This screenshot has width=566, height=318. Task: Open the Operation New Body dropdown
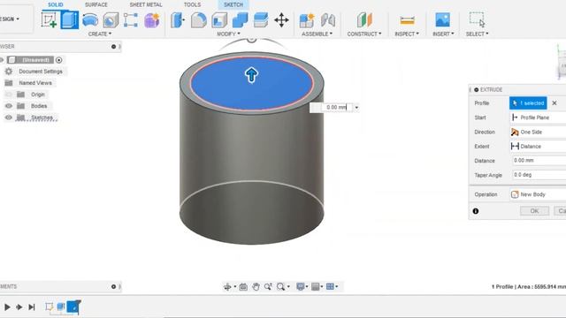click(538, 194)
